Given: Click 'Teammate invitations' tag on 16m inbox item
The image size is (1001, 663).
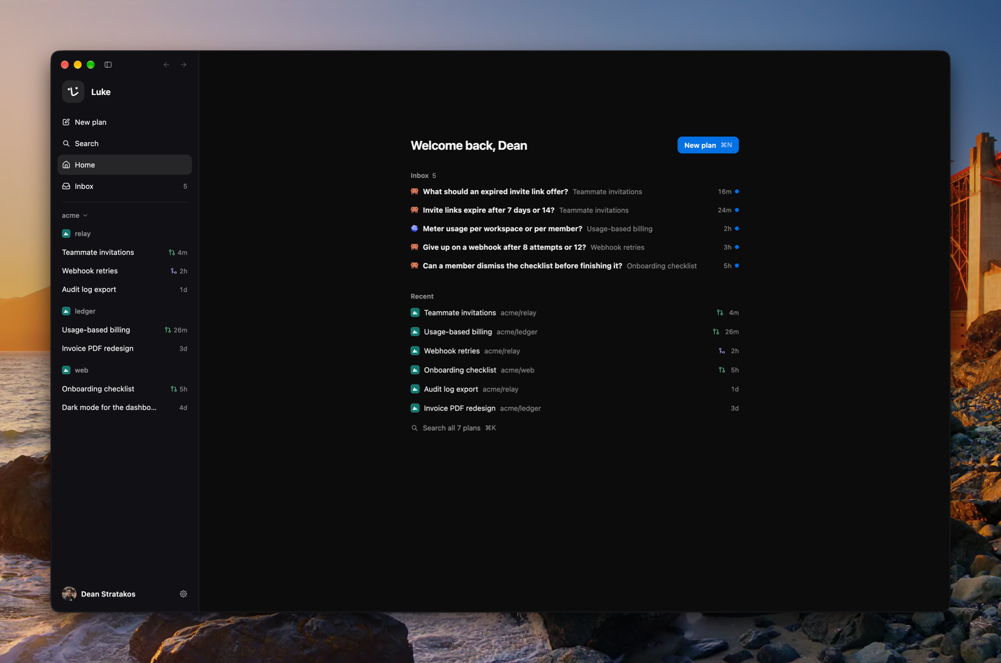Looking at the screenshot, I should point(607,192).
